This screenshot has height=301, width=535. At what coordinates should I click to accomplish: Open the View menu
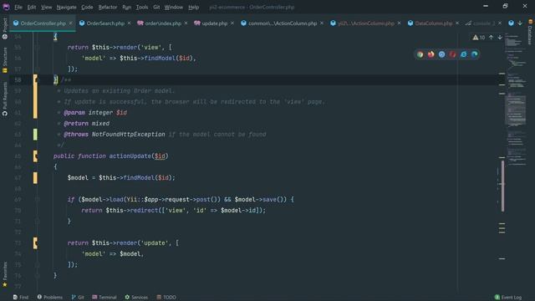[47, 8]
